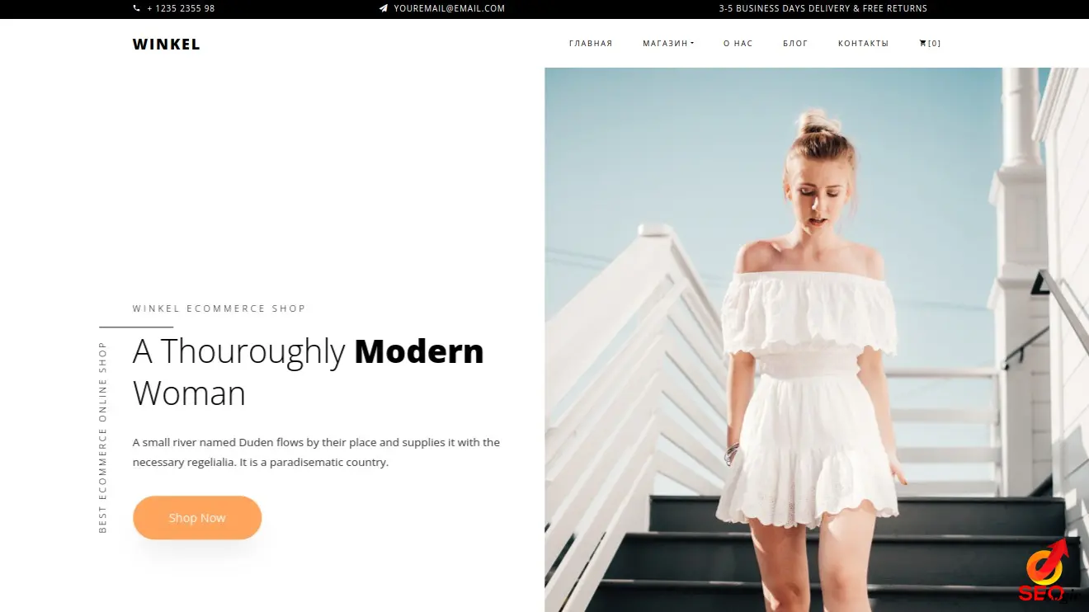Image resolution: width=1089 pixels, height=612 pixels.
Task: Expand the МАГАЗИН dropdown arrow
Action: pyautogui.click(x=692, y=44)
